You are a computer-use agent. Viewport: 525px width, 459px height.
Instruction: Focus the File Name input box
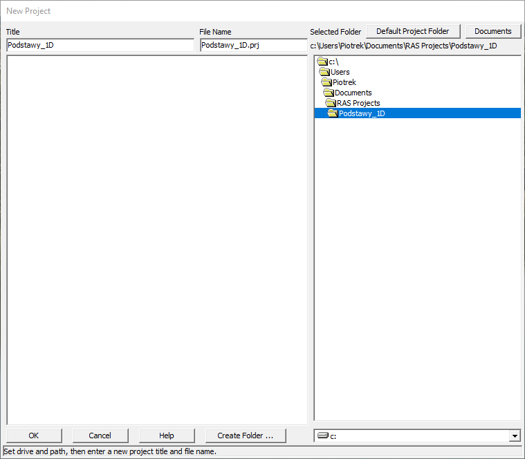(253, 46)
